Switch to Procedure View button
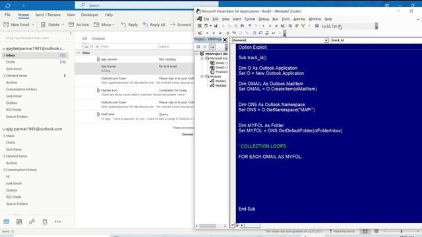This screenshot has width=422, height=237. pos(233,225)
